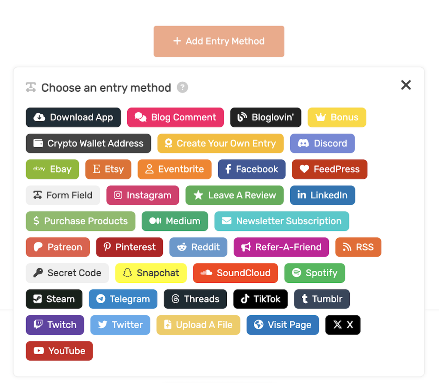The image size is (439, 383).
Task: Open the help tooltip beside the heading
Action: 182,87
